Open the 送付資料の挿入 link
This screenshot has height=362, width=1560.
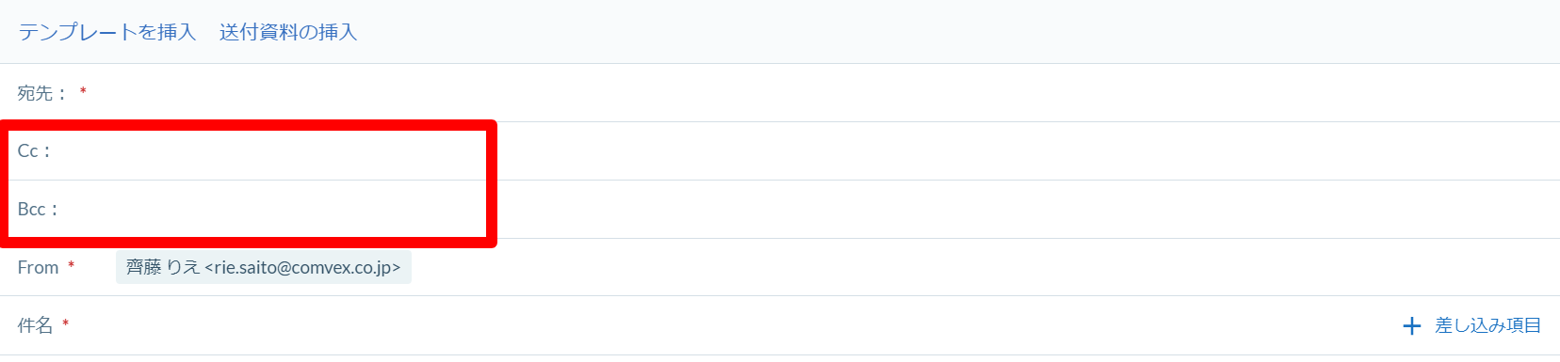pos(288,32)
